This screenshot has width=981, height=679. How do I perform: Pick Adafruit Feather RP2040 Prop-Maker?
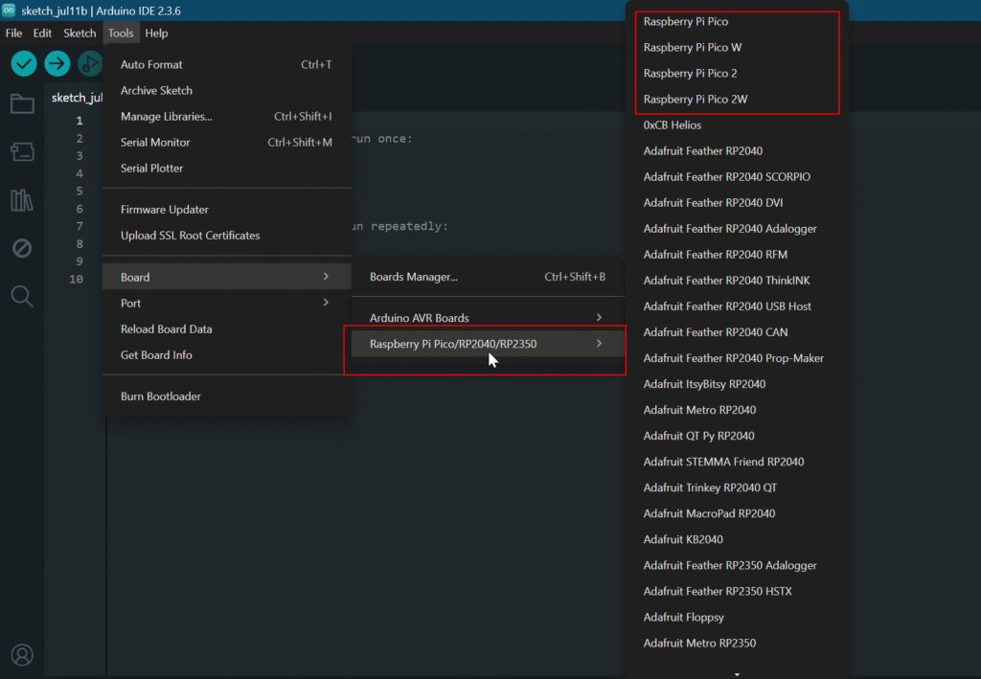coord(737,358)
